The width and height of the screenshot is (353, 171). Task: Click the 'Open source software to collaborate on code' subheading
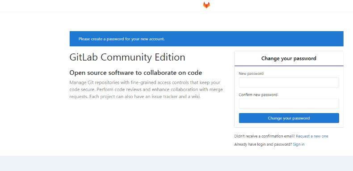136,73
